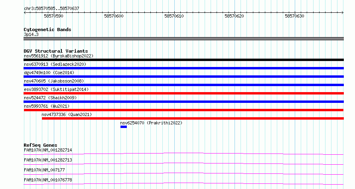The width and height of the screenshot is (355, 189).
Task: Click ruler position 58570600
Action: point(114,16)
